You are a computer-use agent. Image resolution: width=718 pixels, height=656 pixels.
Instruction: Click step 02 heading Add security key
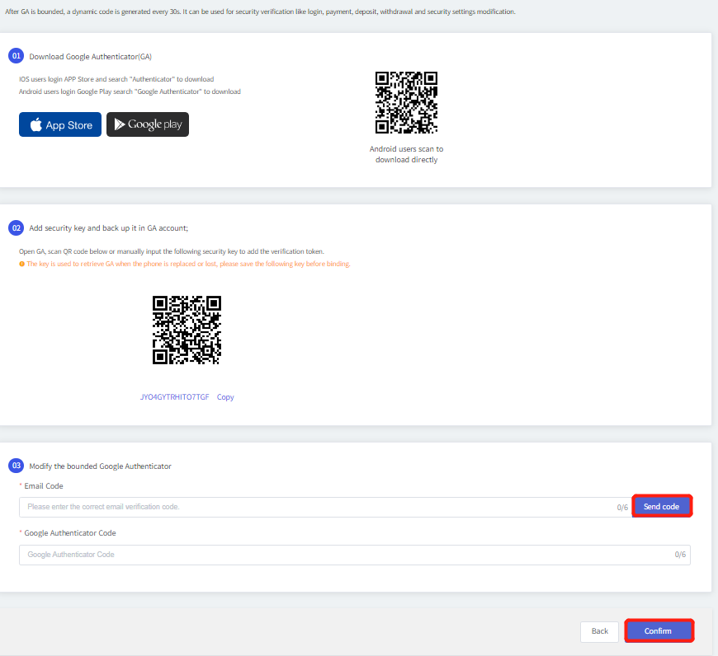pos(108,228)
